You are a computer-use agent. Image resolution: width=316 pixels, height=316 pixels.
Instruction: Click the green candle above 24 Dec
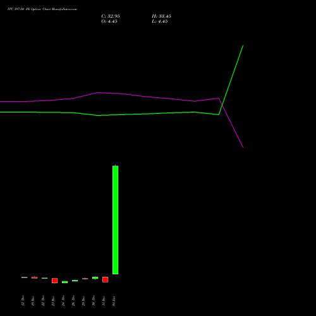[x=65, y=282]
